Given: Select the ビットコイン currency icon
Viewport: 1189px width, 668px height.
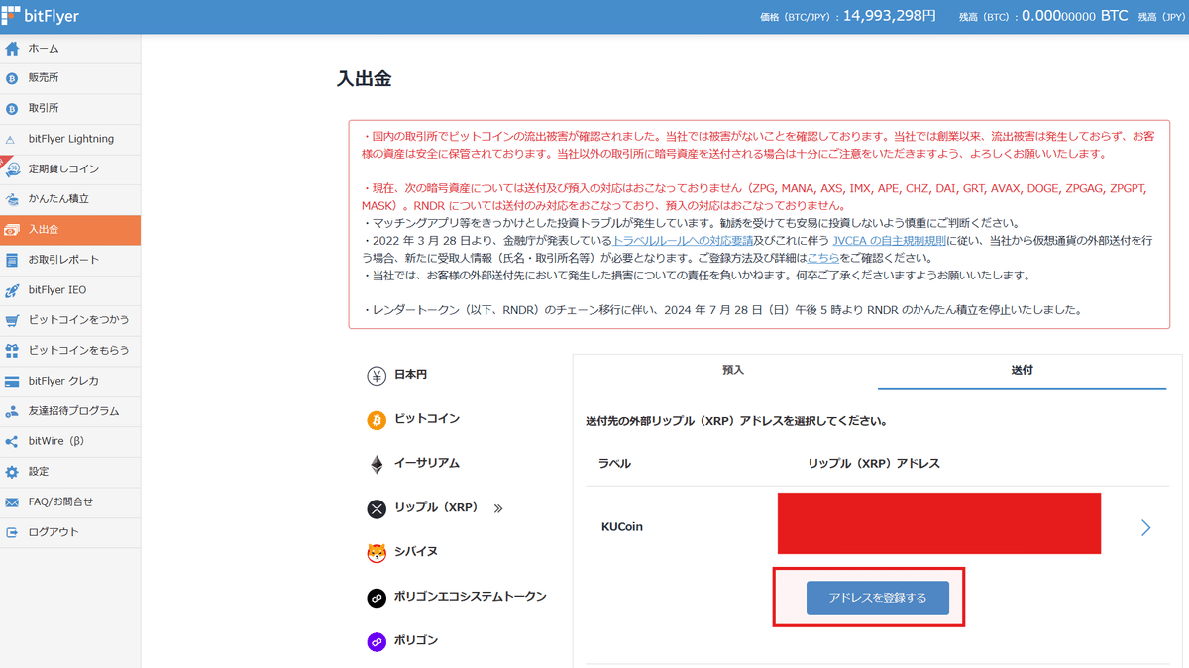Looking at the screenshot, I should (376, 418).
